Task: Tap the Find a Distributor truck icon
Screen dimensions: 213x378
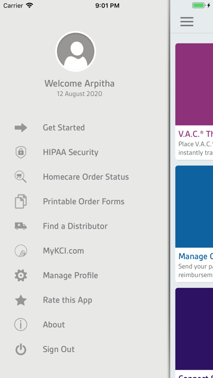Action: (21, 226)
